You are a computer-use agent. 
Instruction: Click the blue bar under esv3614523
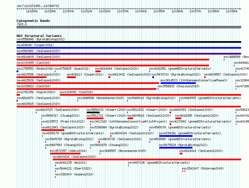tap(178, 83)
